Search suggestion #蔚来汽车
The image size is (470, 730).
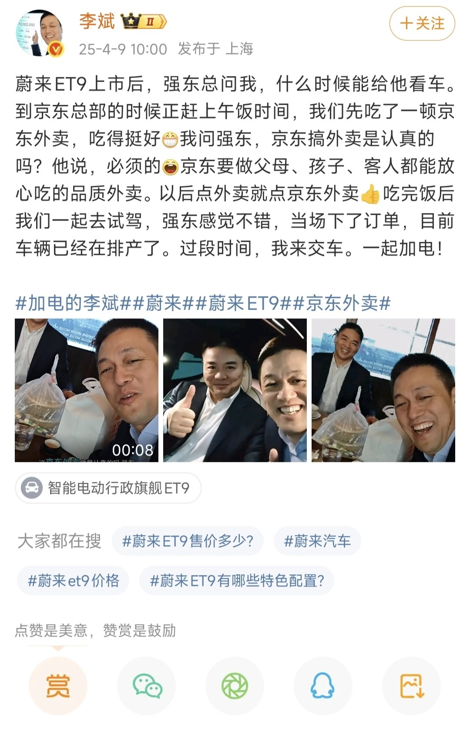[317, 541]
